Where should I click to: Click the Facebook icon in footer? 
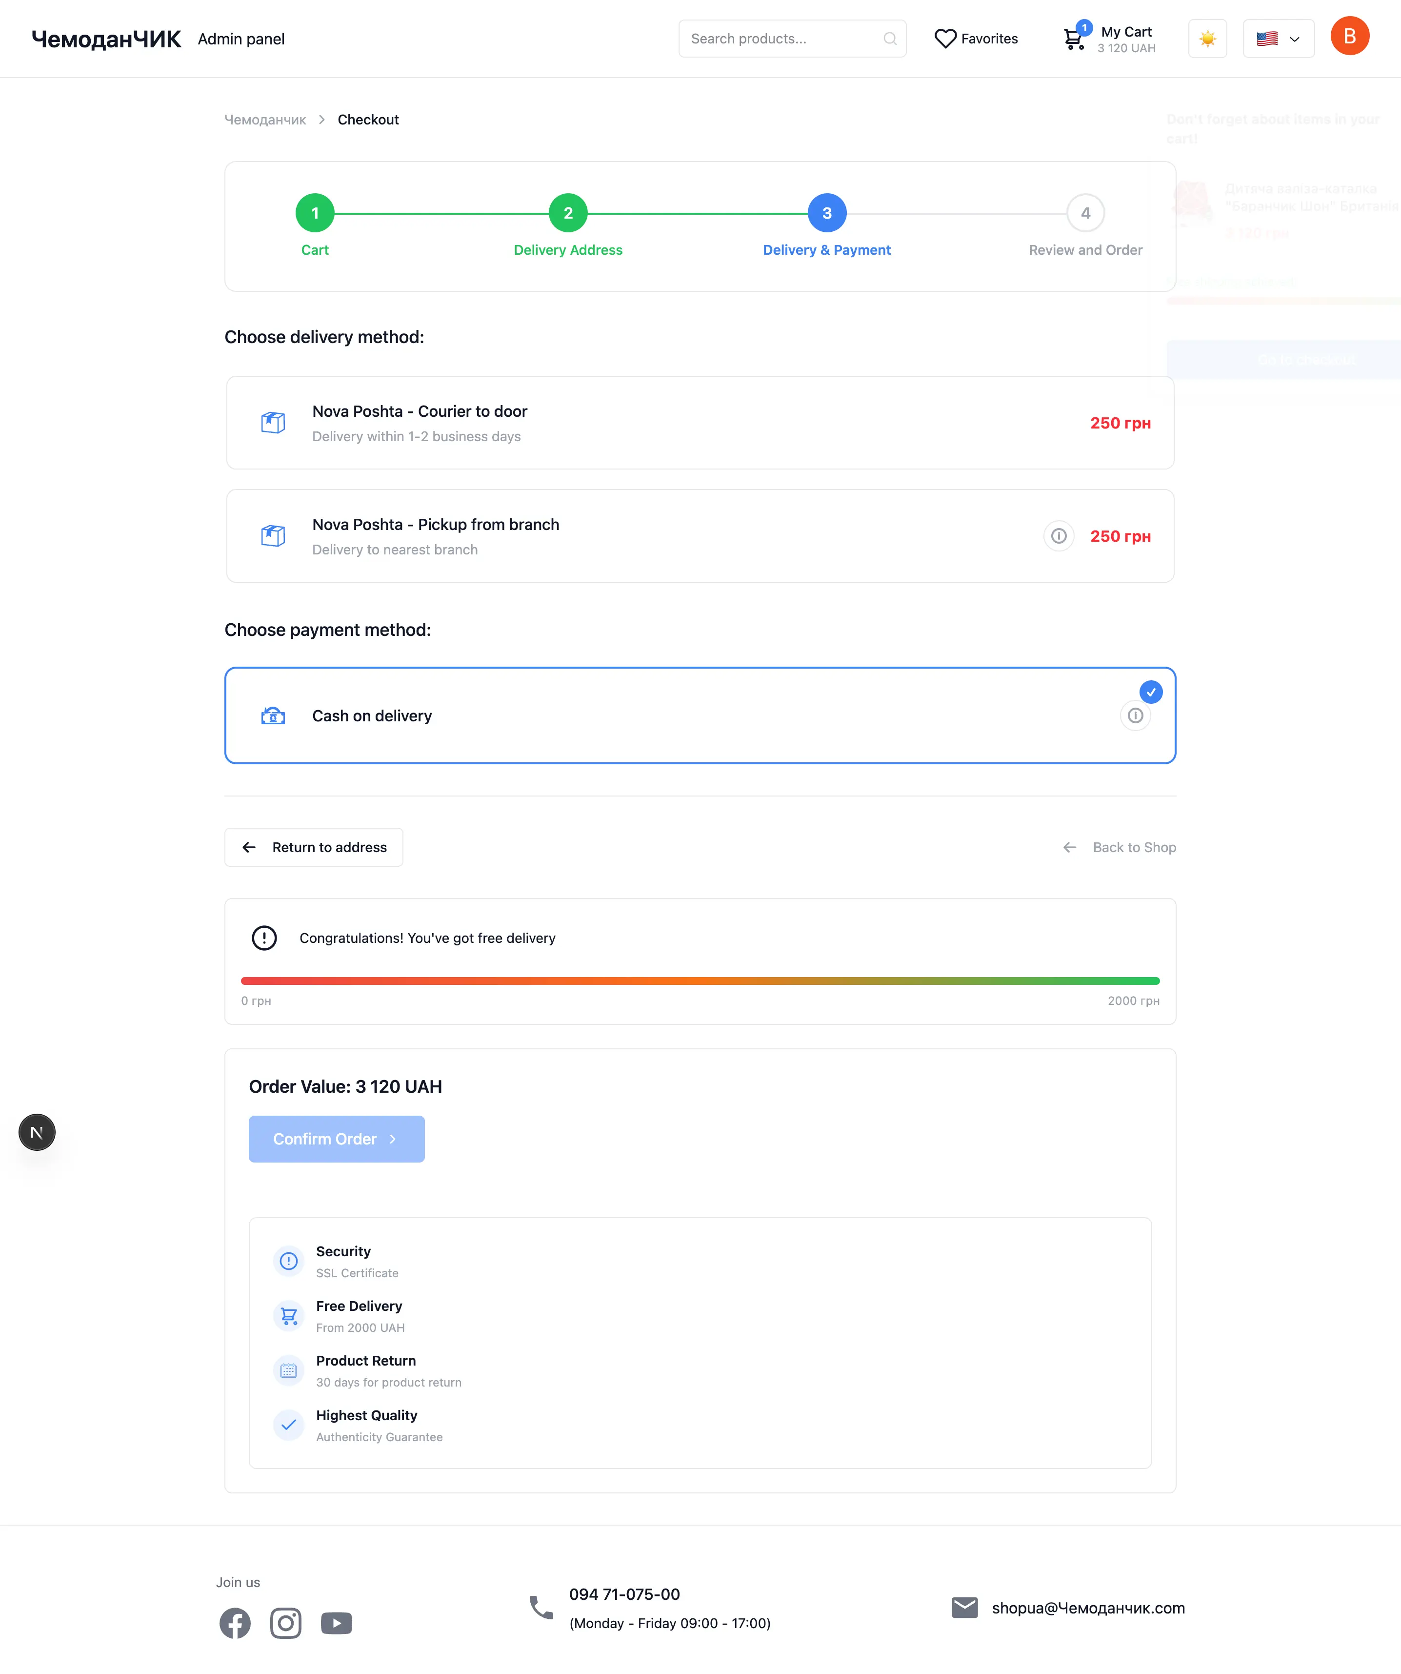click(x=234, y=1623)
